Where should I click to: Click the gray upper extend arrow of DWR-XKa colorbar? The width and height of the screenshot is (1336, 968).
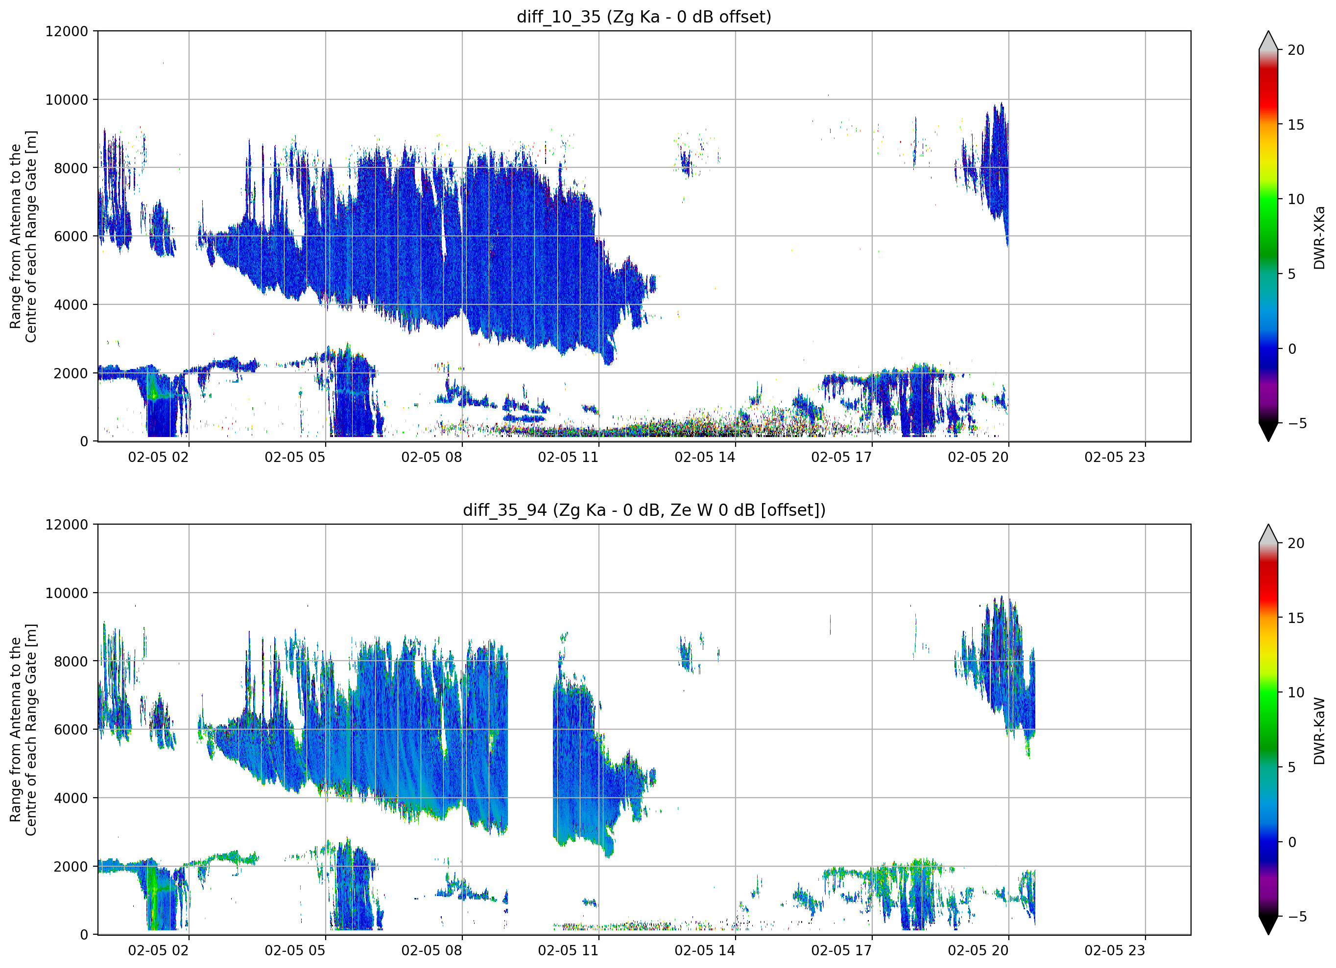tap(1268, 41)
